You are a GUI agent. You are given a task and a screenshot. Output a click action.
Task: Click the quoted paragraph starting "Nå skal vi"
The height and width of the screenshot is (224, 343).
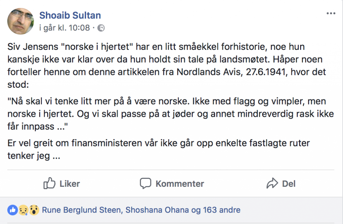pos(171,114)
